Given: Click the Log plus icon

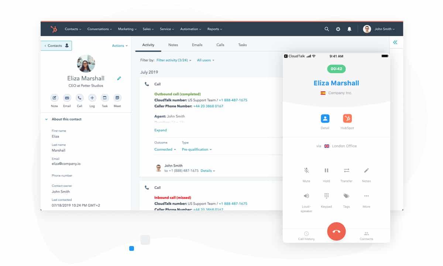Looking at the screenshot, I should click(92, 98).
